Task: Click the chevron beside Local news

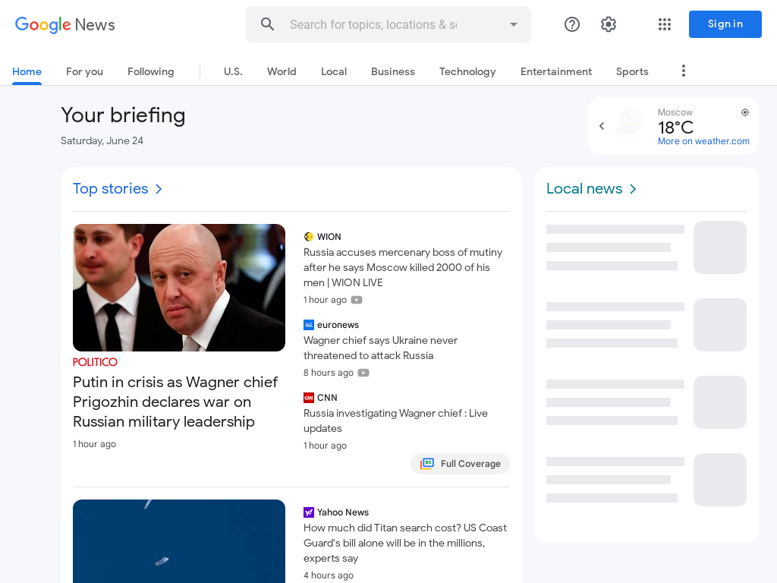Action: click(x=633, y=189)
